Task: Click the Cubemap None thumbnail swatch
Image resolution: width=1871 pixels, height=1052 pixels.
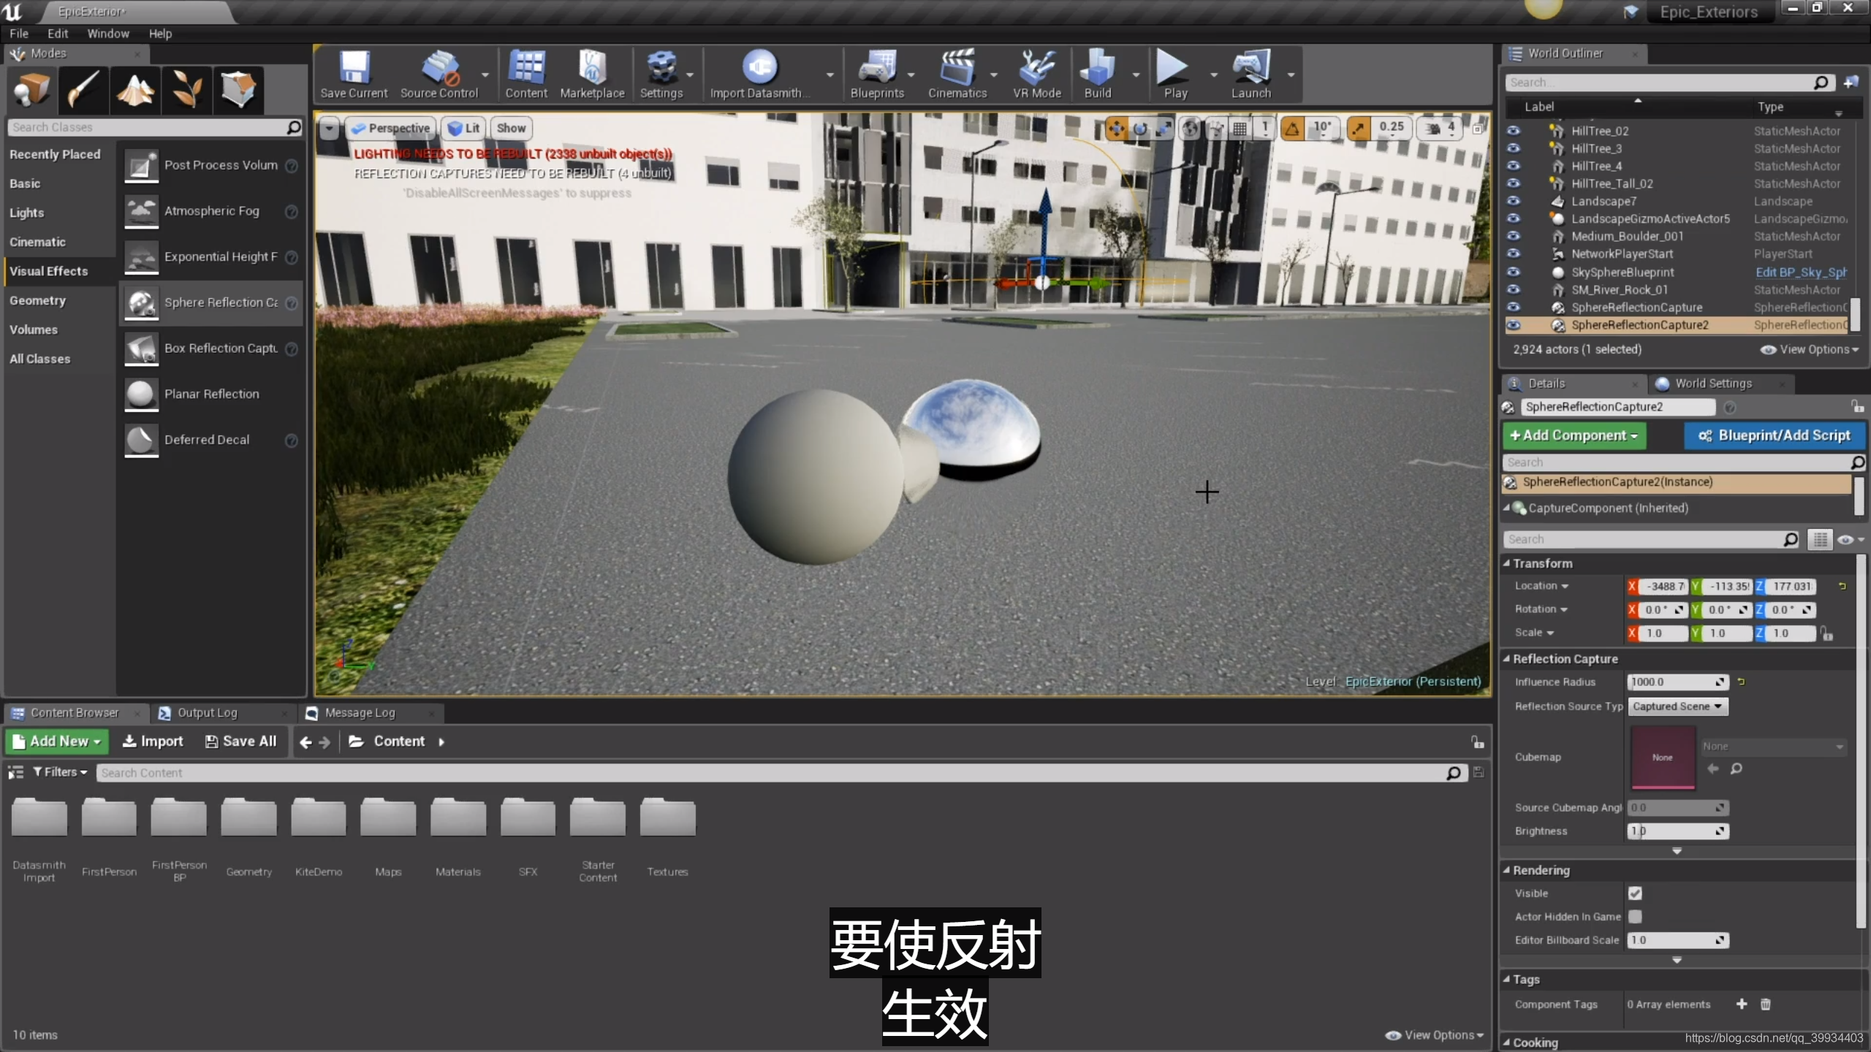Action: click(x=1663, y=758)
